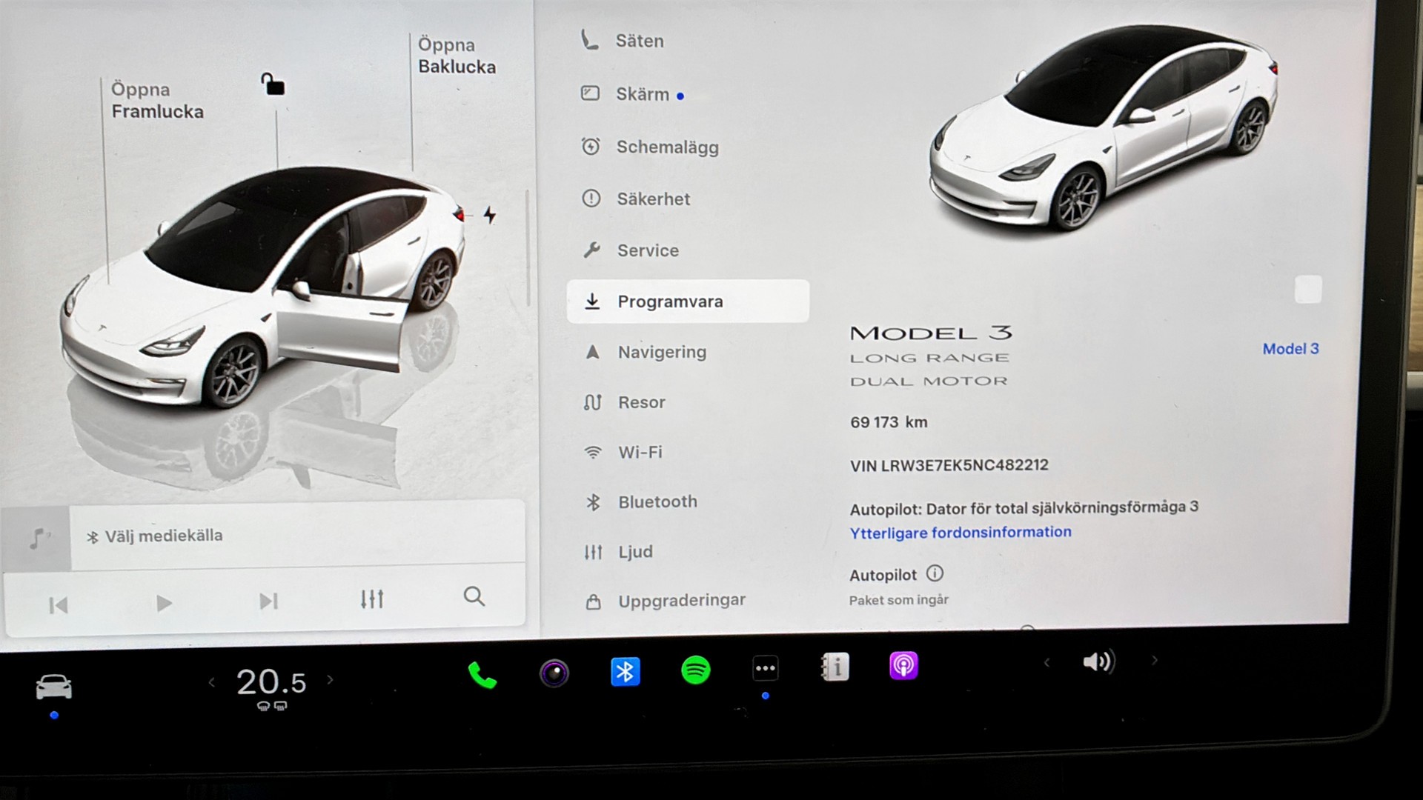The image size is (1423, 800).
Task: Mute the speaker volume icon
Action: coord(1098,661)
